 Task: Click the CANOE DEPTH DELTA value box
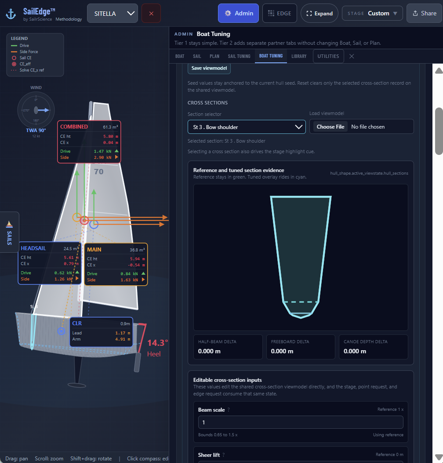(374, 347)
